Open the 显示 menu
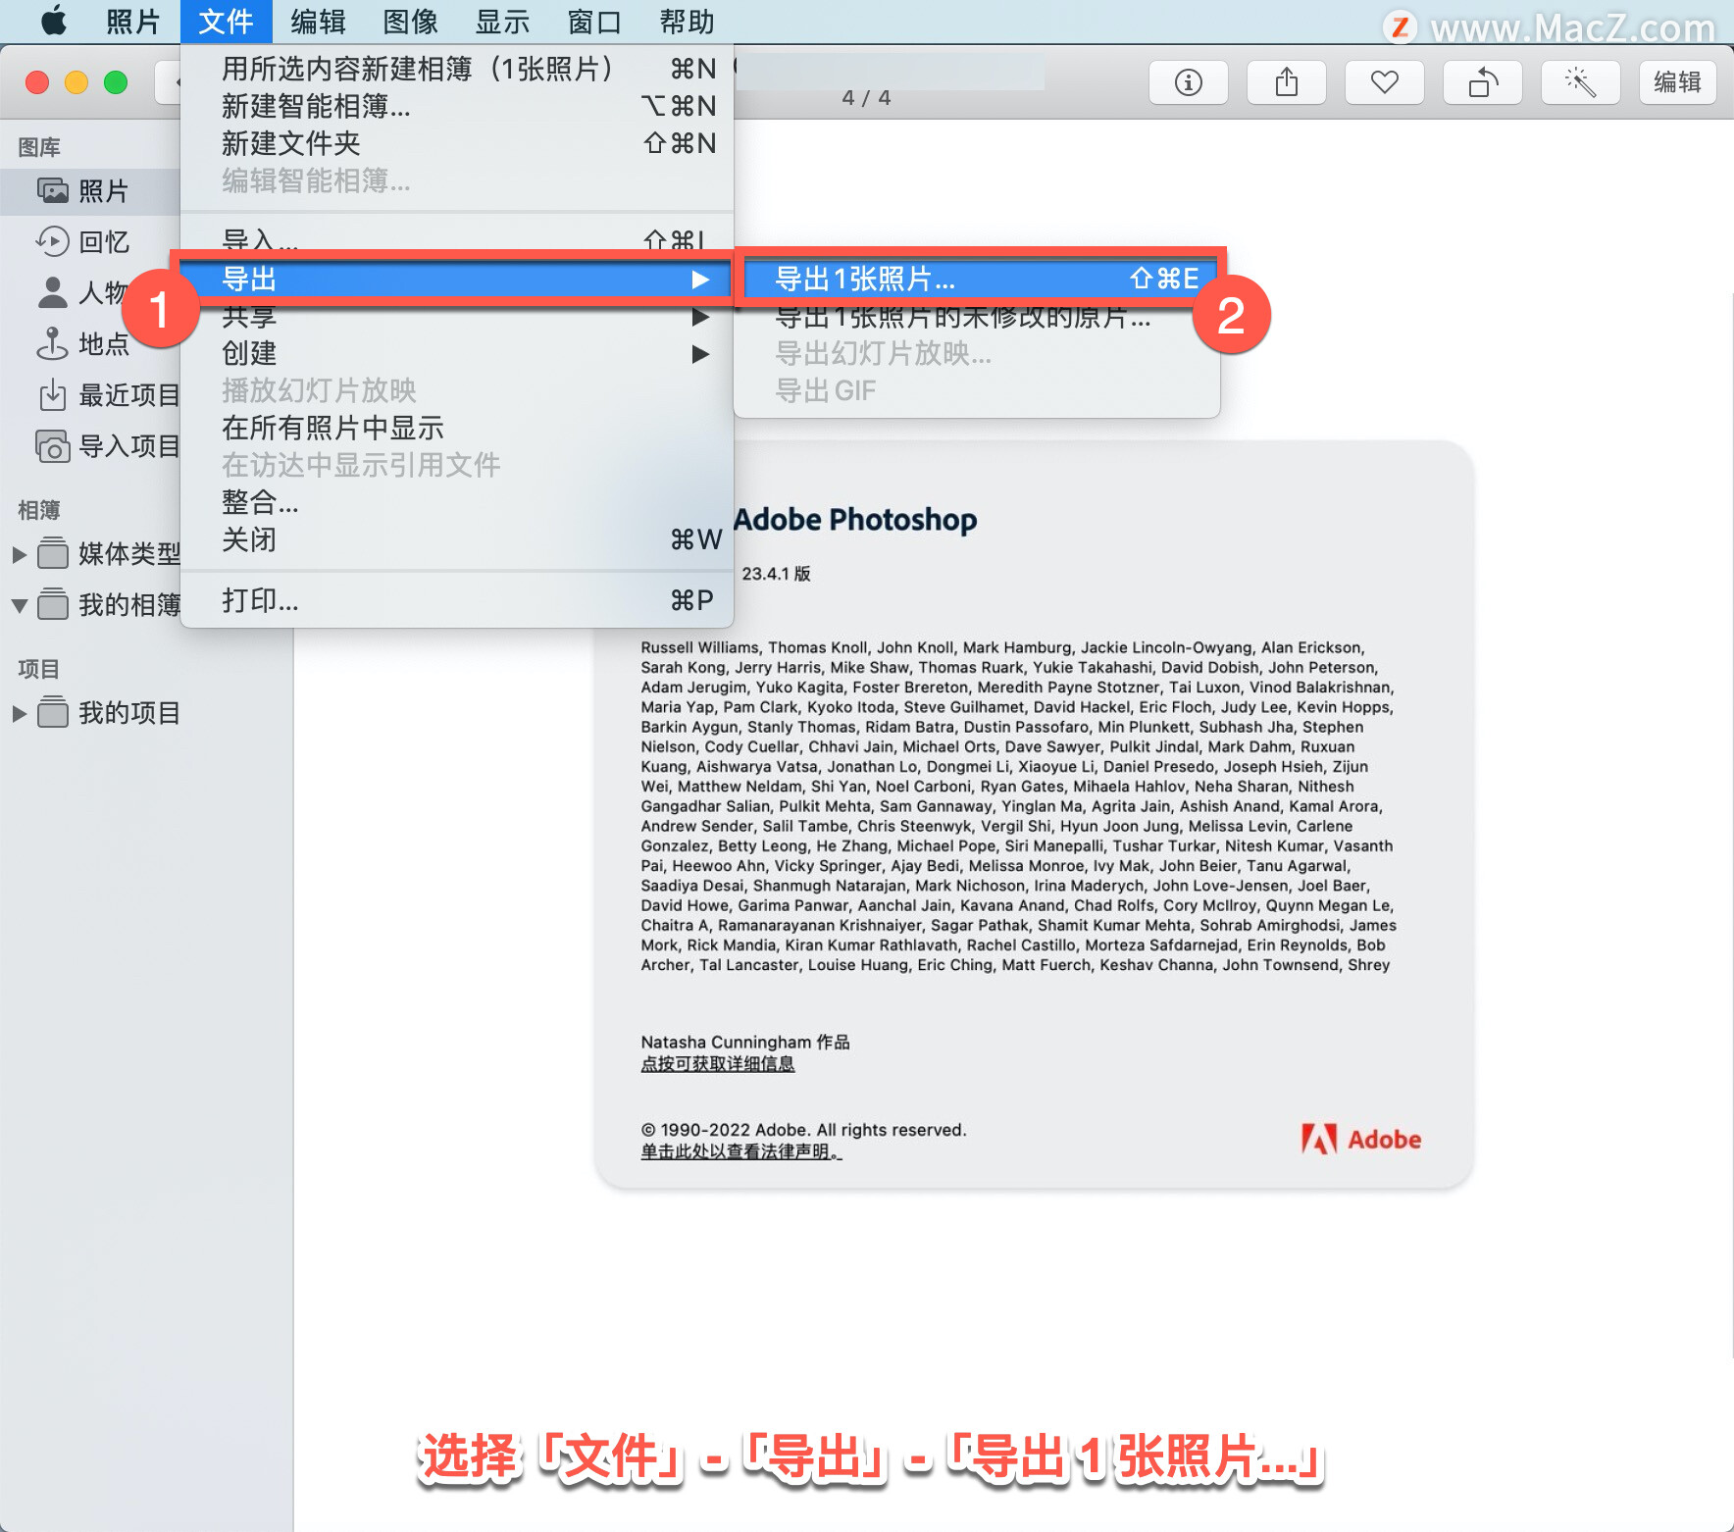Viewport: 1734px width, 1532px height. pos(502,21)
